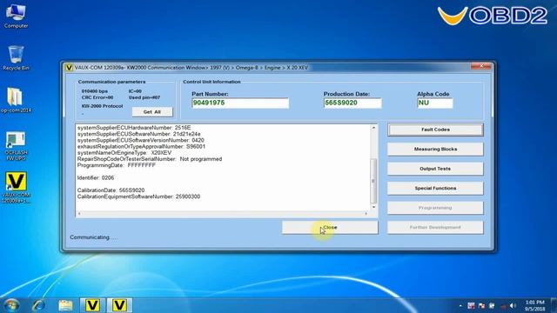Viewport: 557px width, 313px height.
Task: Click the volume speaker tray icon
Action: (x=513, y=305)
